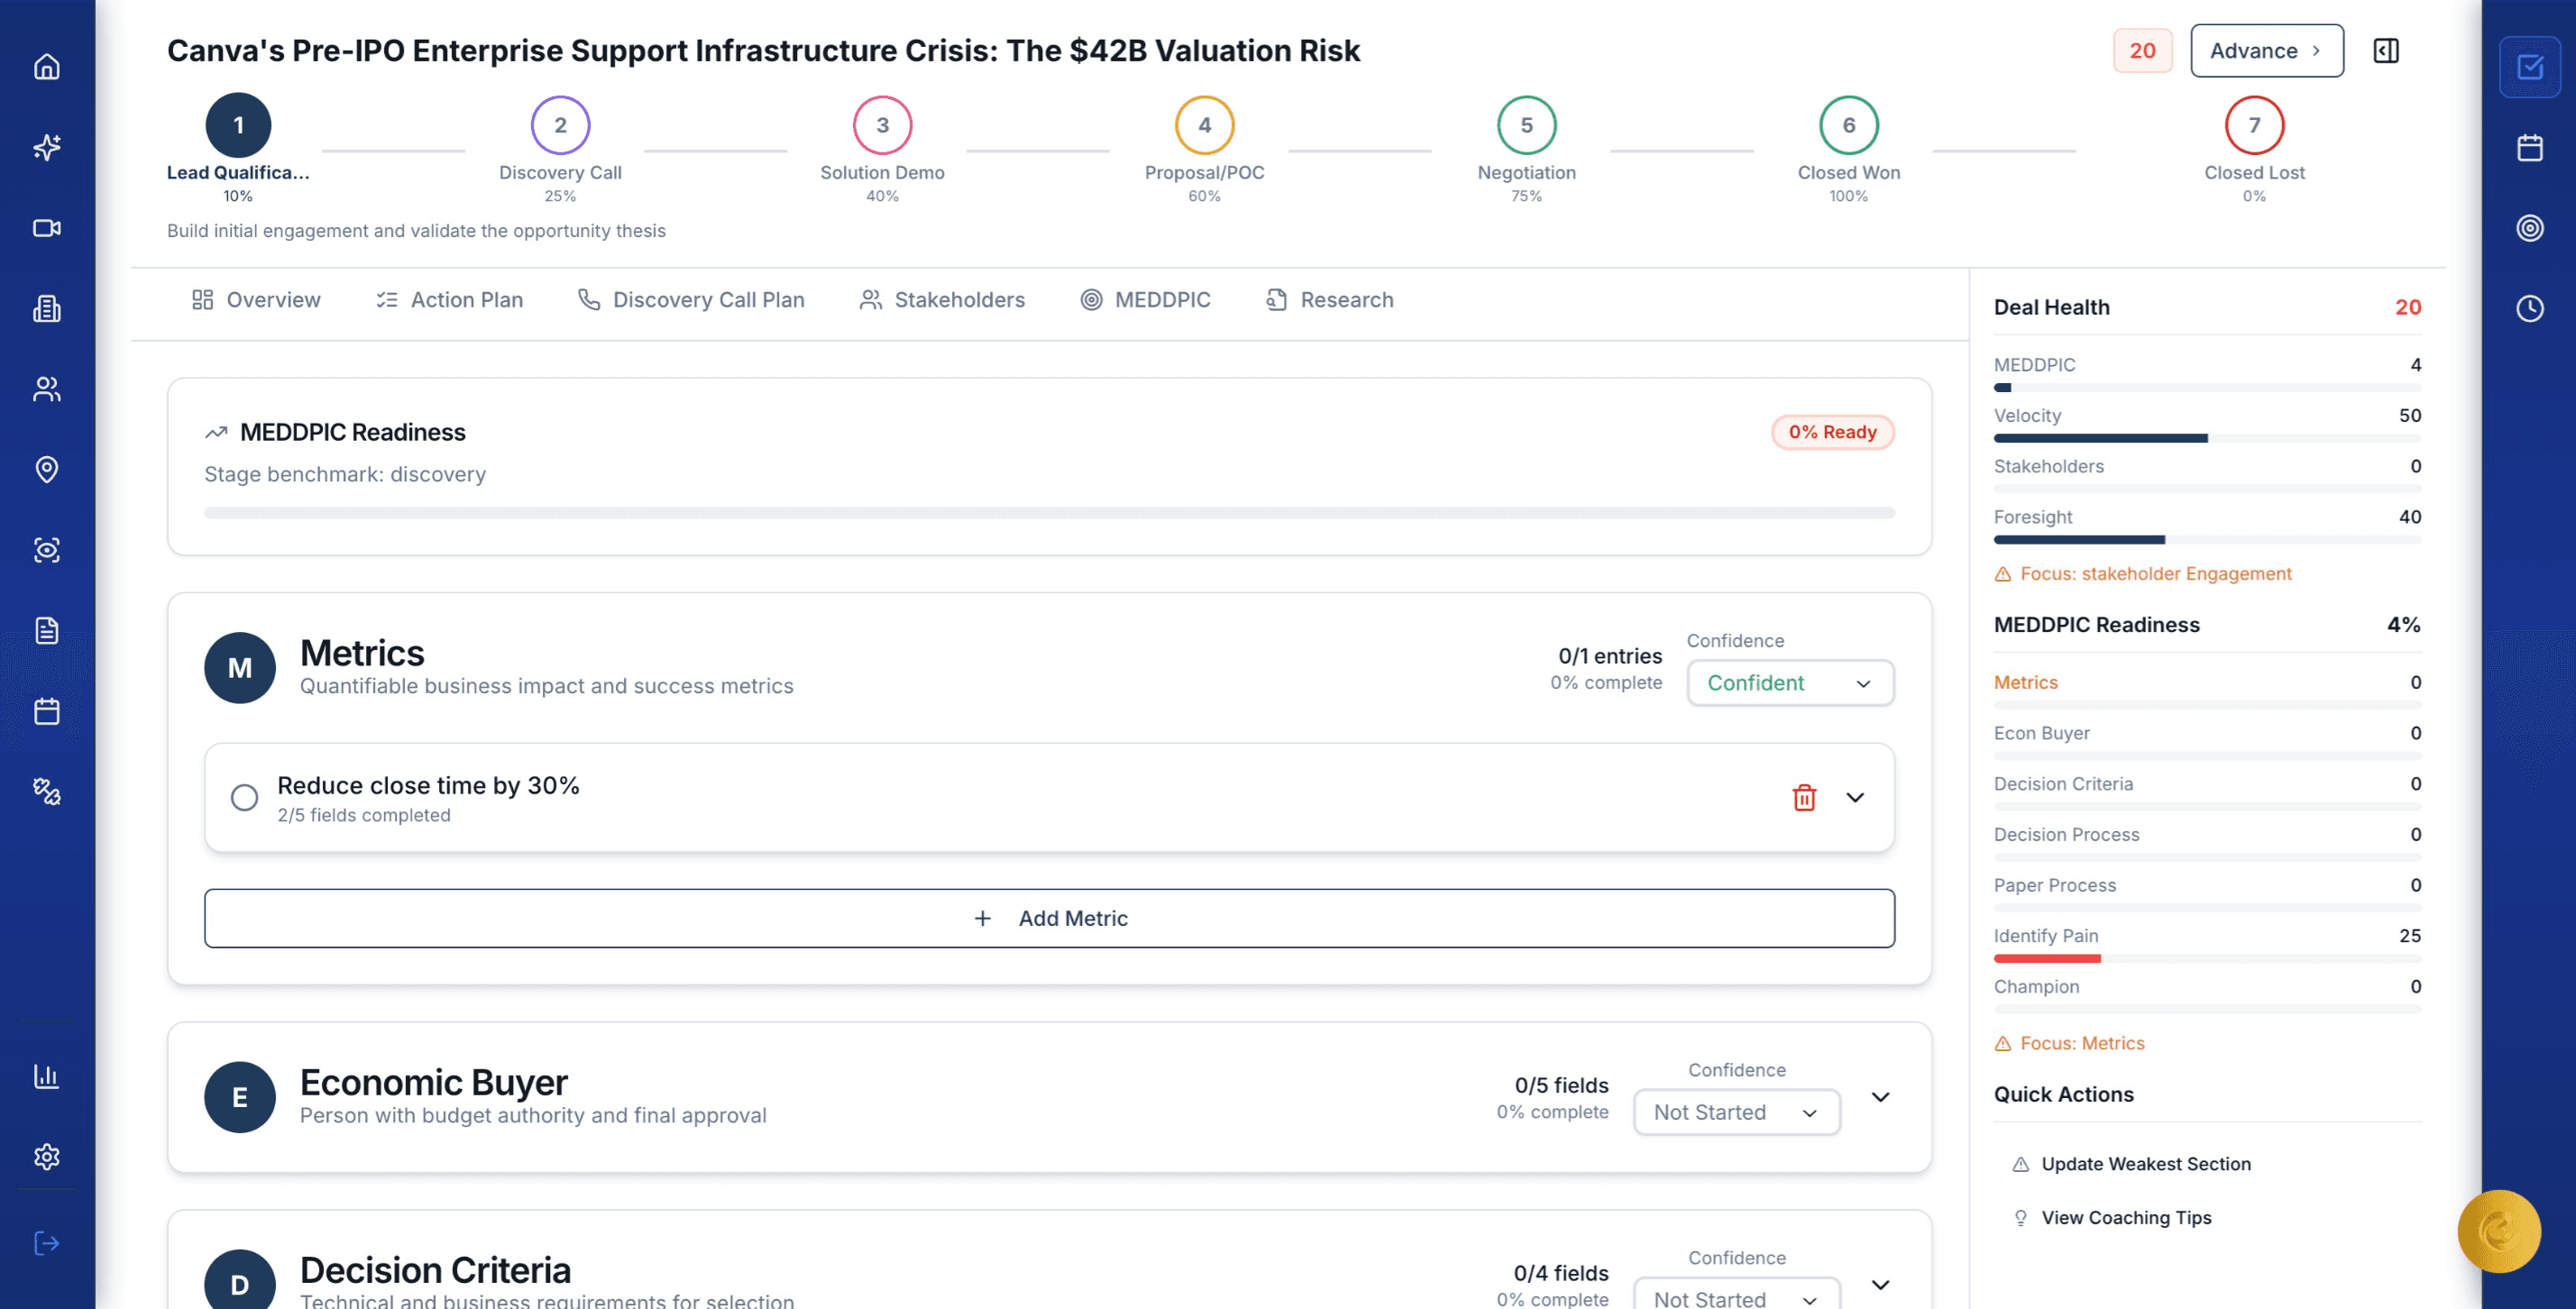Open the Action Plan tab
2576x1309 pixels.
click(x=449, y=300)
